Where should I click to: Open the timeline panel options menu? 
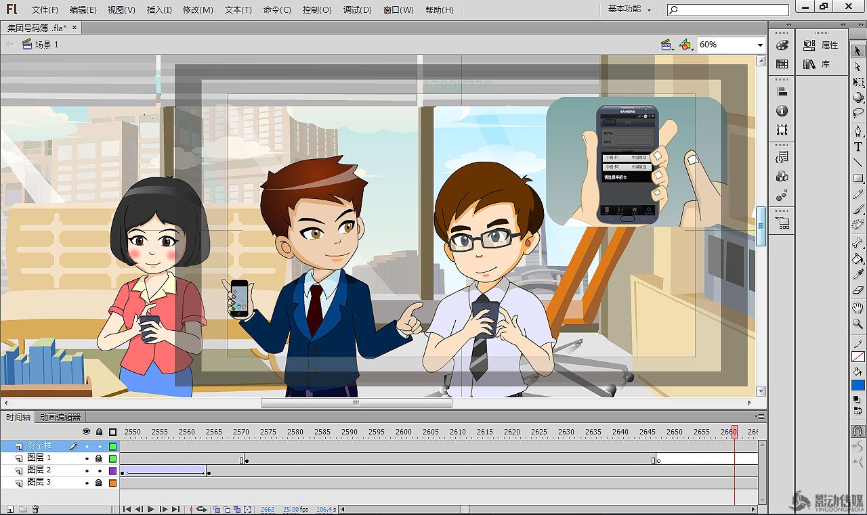(759, 417)
